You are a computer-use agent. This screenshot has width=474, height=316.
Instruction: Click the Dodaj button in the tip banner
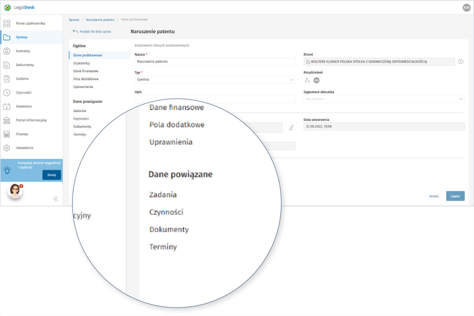52,175
